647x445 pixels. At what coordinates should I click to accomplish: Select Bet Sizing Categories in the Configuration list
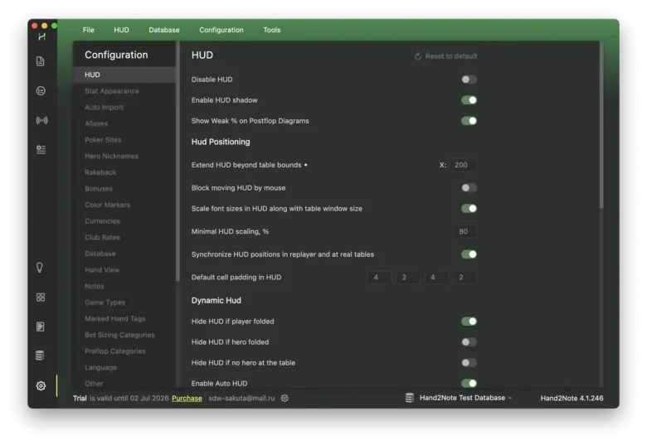124,335
